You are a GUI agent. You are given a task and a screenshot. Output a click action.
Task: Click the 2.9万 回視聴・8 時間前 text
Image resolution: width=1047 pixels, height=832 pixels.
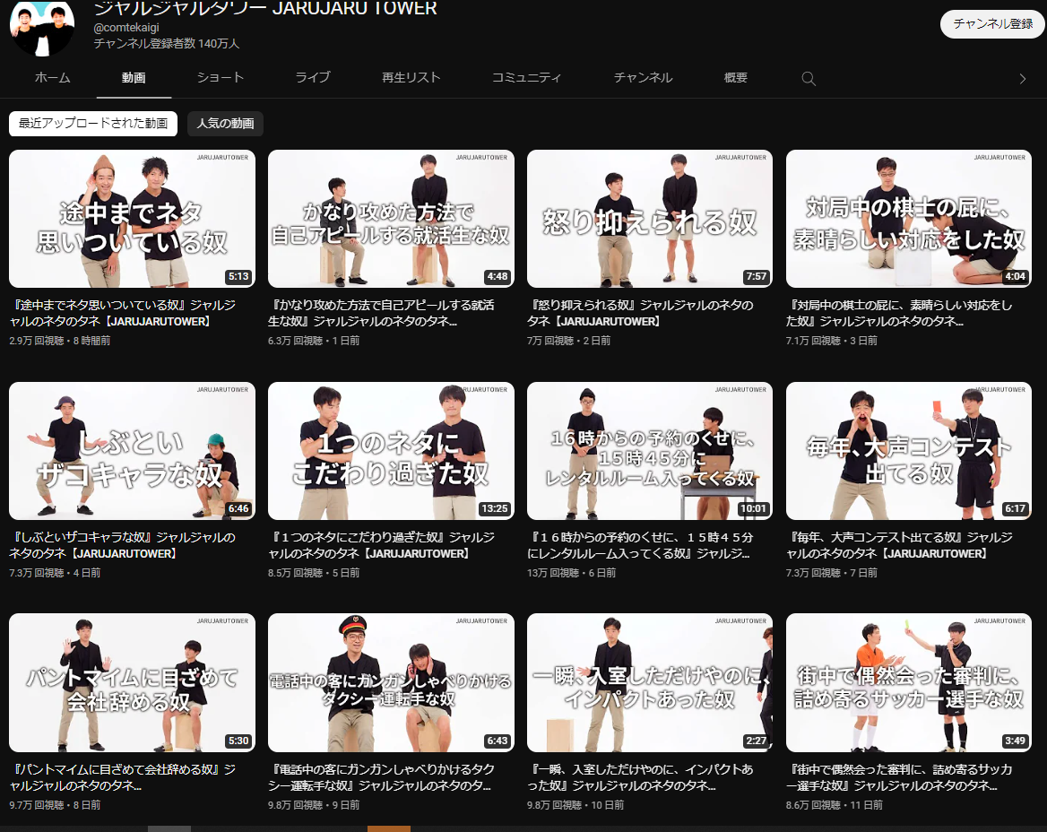pos(59,341)
